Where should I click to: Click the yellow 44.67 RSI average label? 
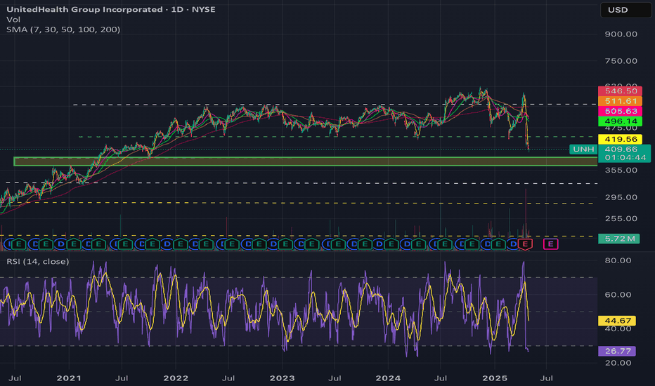[617, 321]
